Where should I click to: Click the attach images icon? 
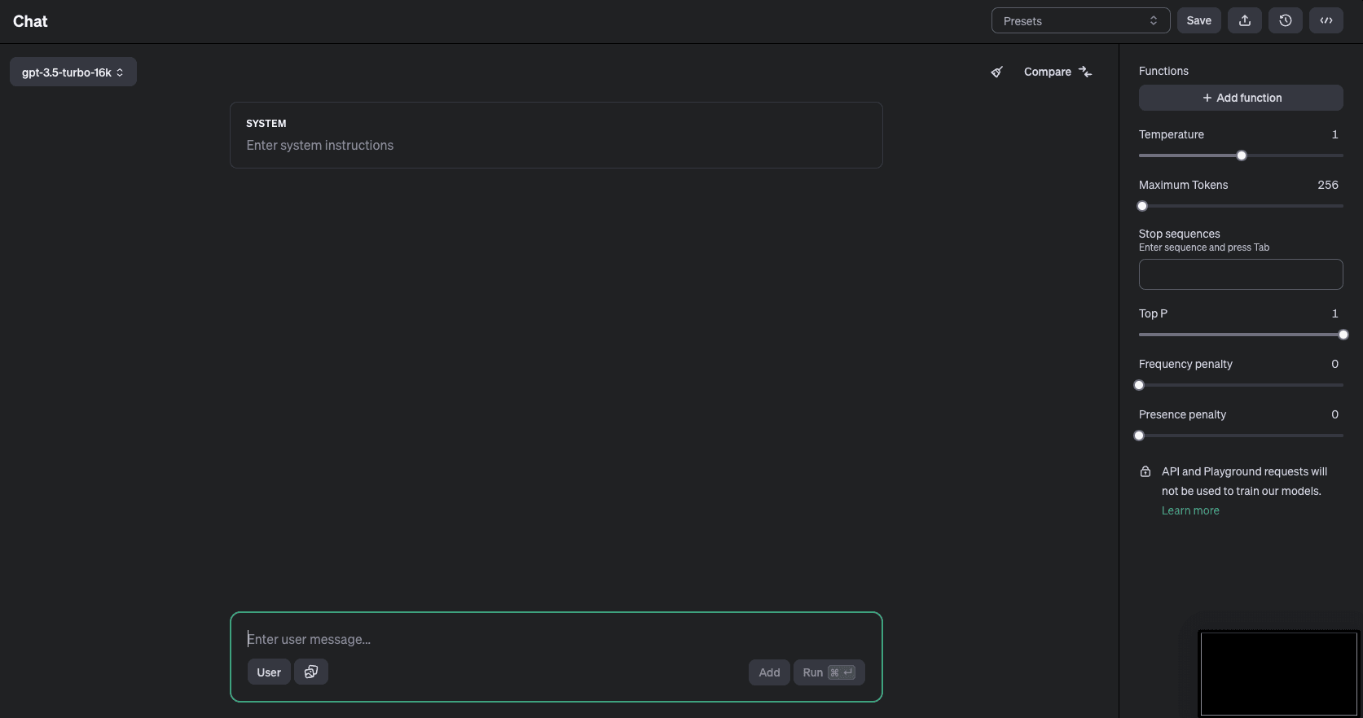tap(311, 672)
